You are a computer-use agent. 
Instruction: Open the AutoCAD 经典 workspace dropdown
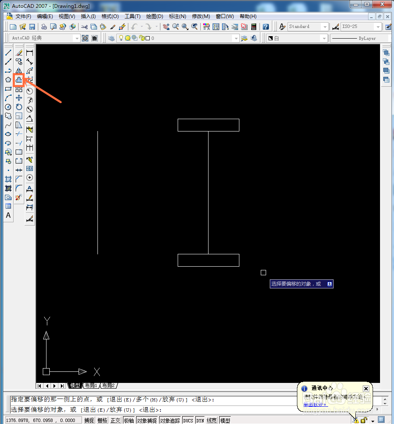(77, 38)
